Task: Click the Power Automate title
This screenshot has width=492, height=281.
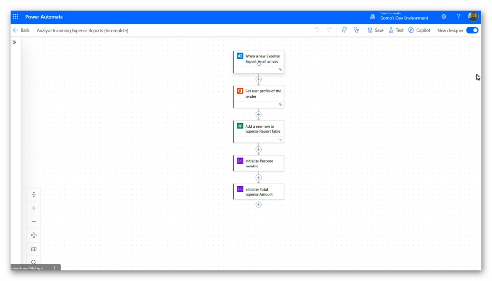Action: (x=44, y=17)
